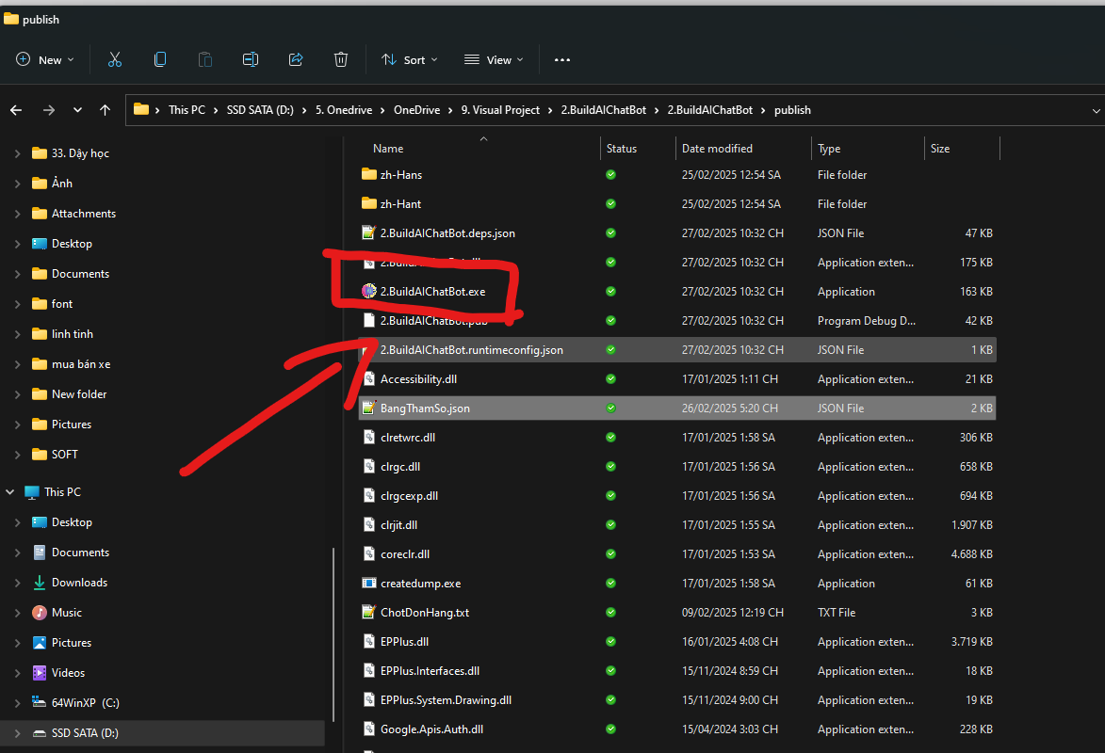Sort files by Size column header
1105x753 pixels.
click(x=940, y=149)
